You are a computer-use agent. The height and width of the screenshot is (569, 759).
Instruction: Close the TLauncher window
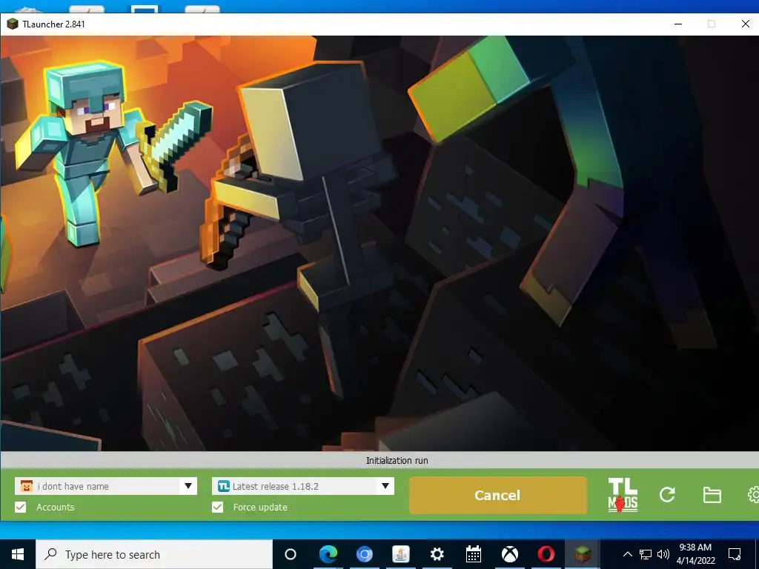746,24
